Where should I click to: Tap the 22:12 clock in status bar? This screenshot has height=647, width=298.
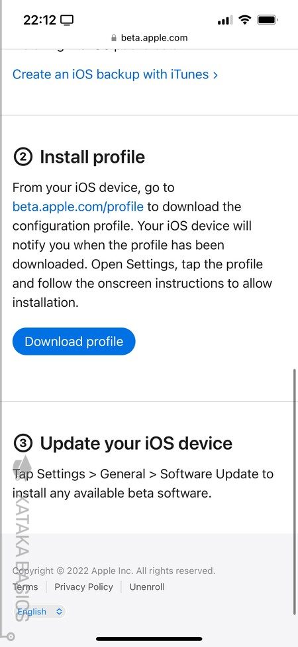[x=40, y=20]
